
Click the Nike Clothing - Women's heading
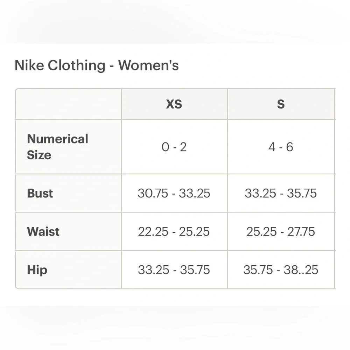tap(97, 65)
